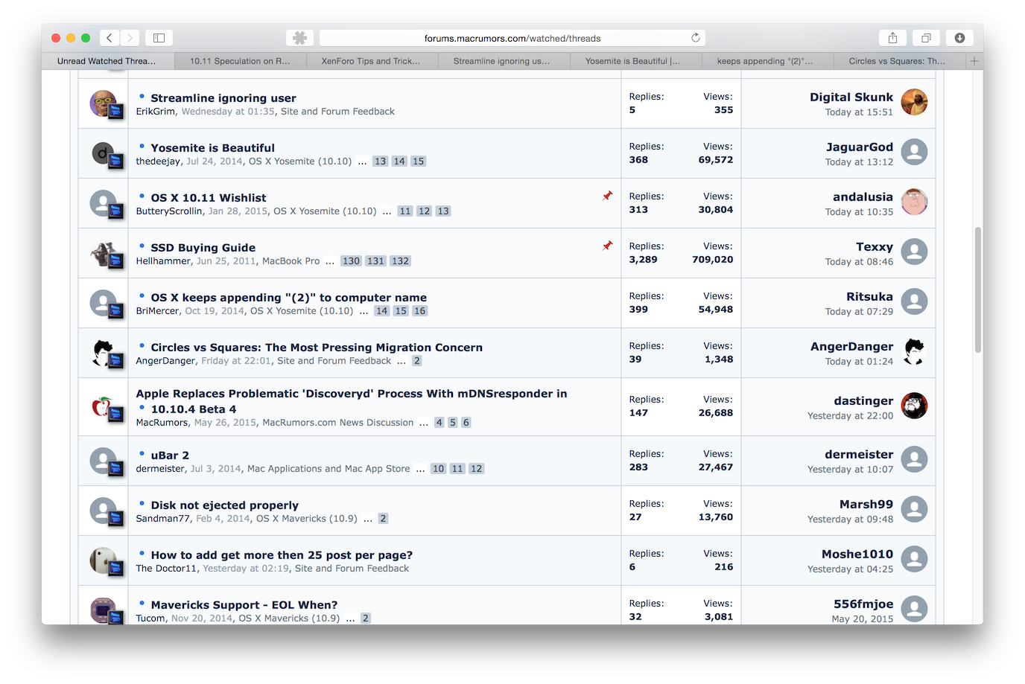1025x684 pixels.
Task: Click MacRumors apple avatar on Discoveryd thread
Action: tap(104, 406)
